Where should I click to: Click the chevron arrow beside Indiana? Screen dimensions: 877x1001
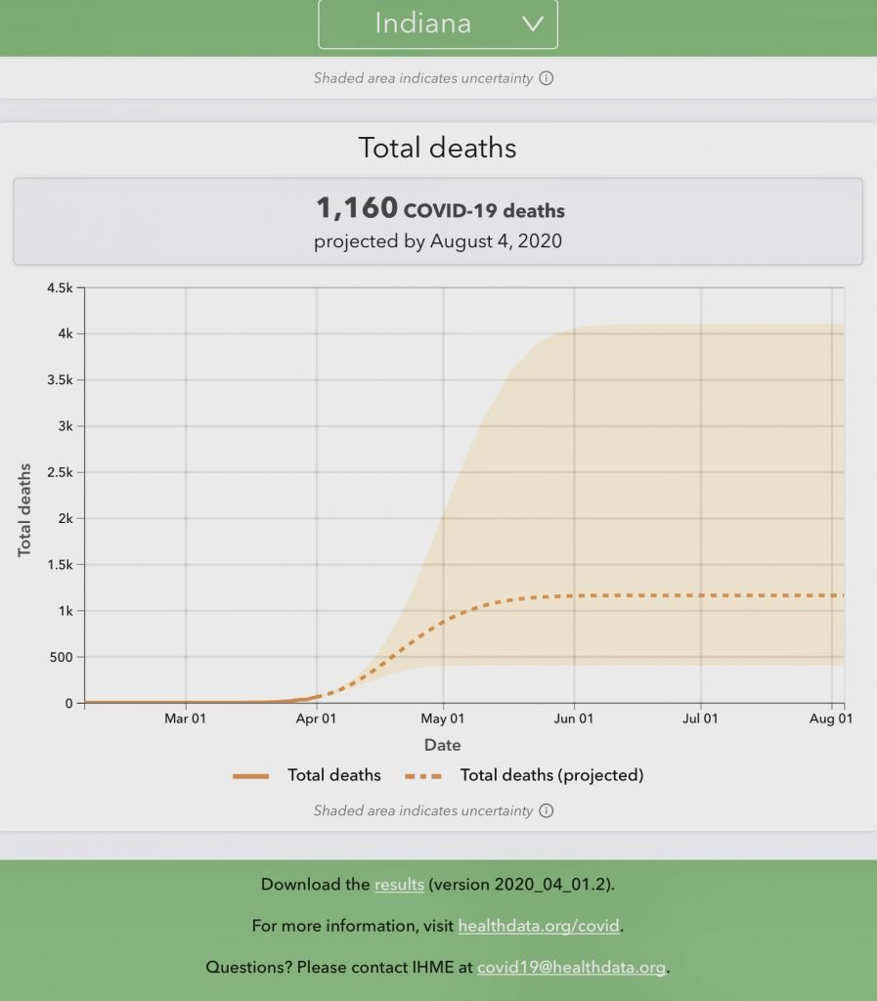tap(533, 24)
